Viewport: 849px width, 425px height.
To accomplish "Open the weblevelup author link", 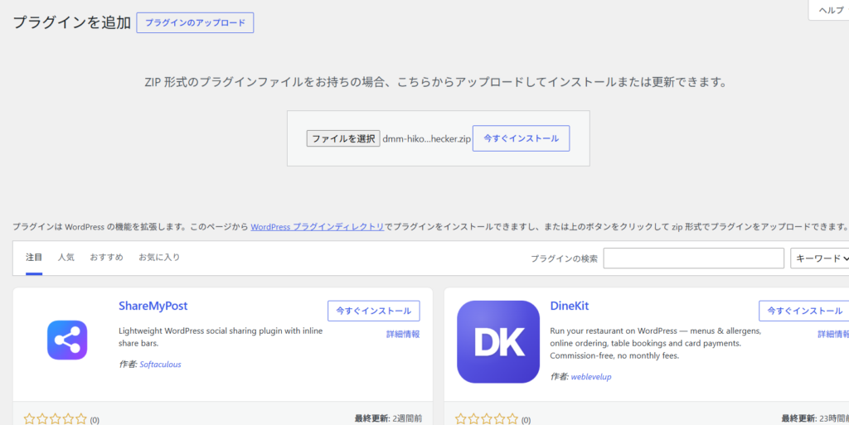I will [591, 377].
